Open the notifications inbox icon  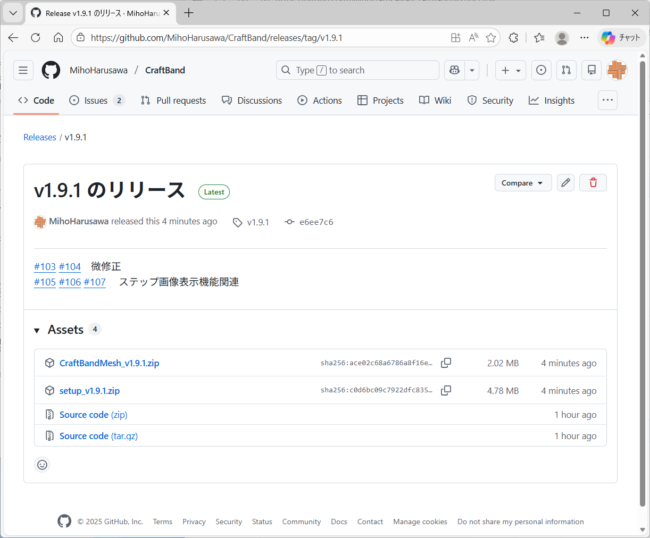coord(591,70)
